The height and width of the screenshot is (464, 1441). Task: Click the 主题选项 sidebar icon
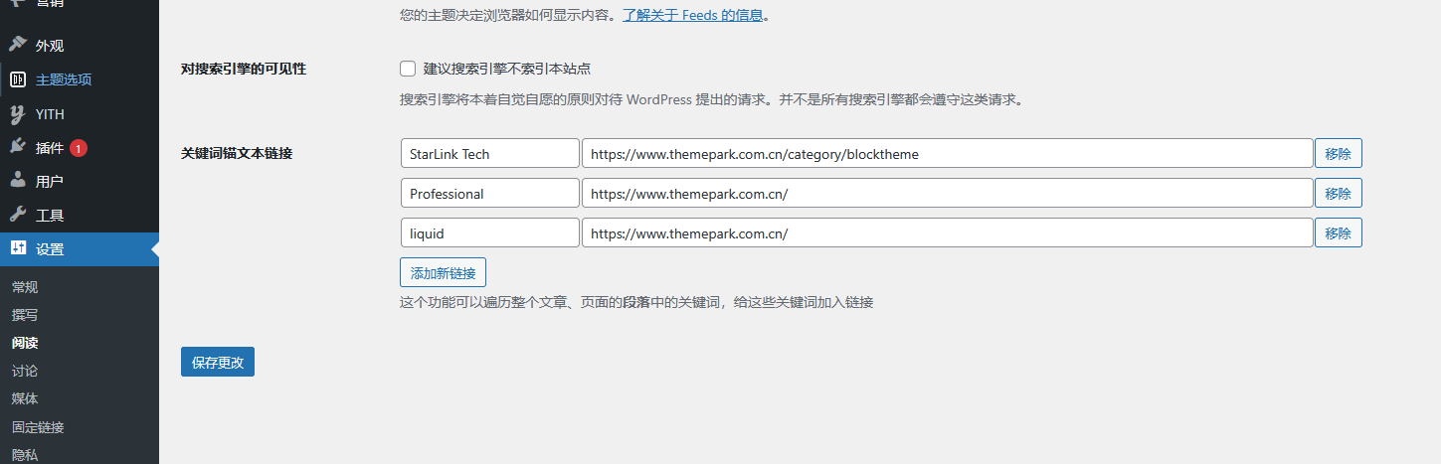coord(18,79)
